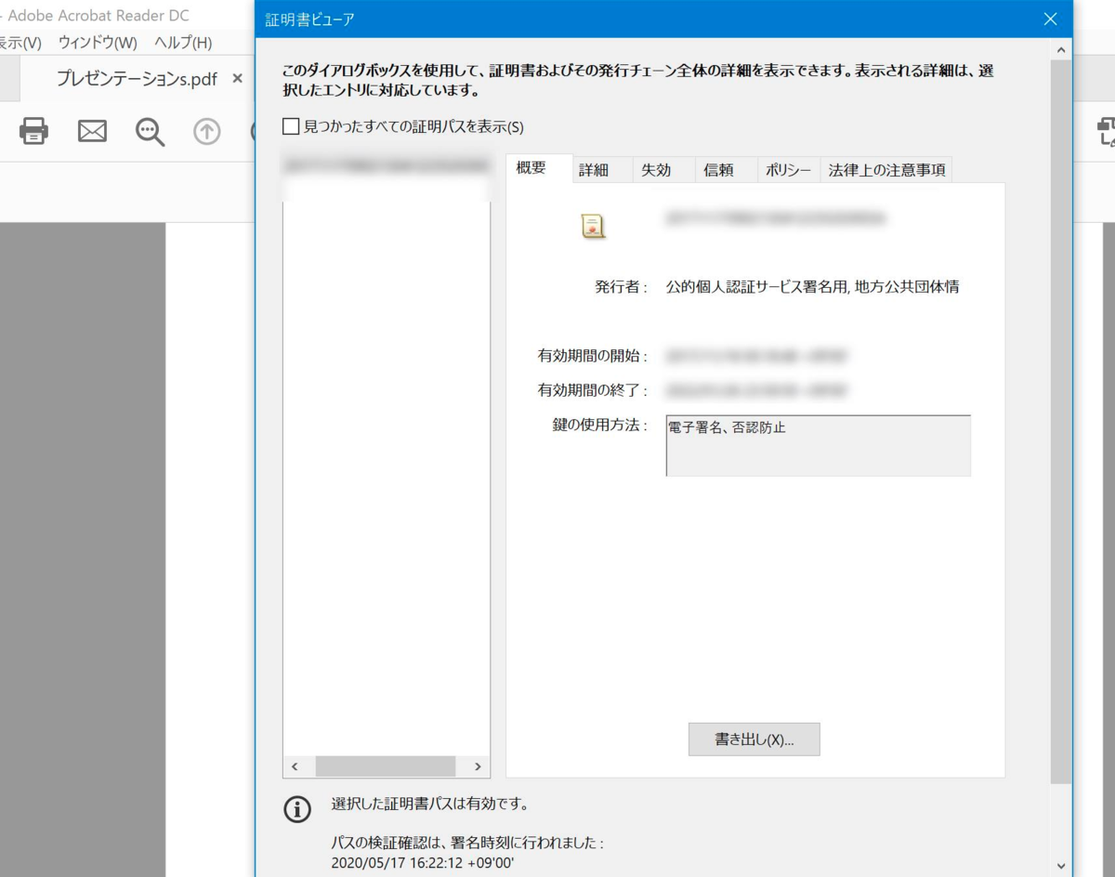
Task: Switch to the 概要 tab
Action: coord(539,168)
